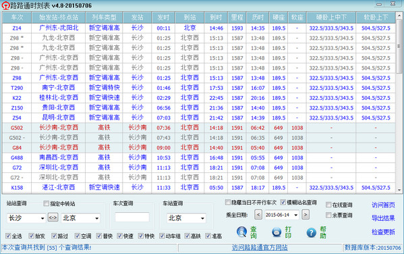Sort by 历时 column header
The height and width of the screenshot is (254, 404).
pyautogui.click(x=258, y=18)
